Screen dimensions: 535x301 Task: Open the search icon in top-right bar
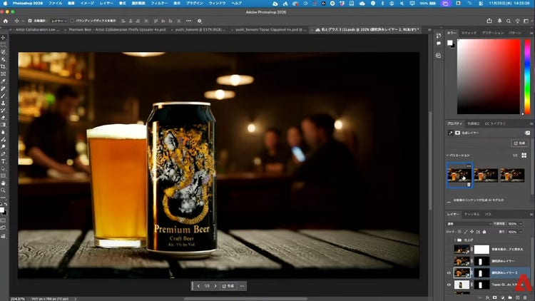coord(508,21)
